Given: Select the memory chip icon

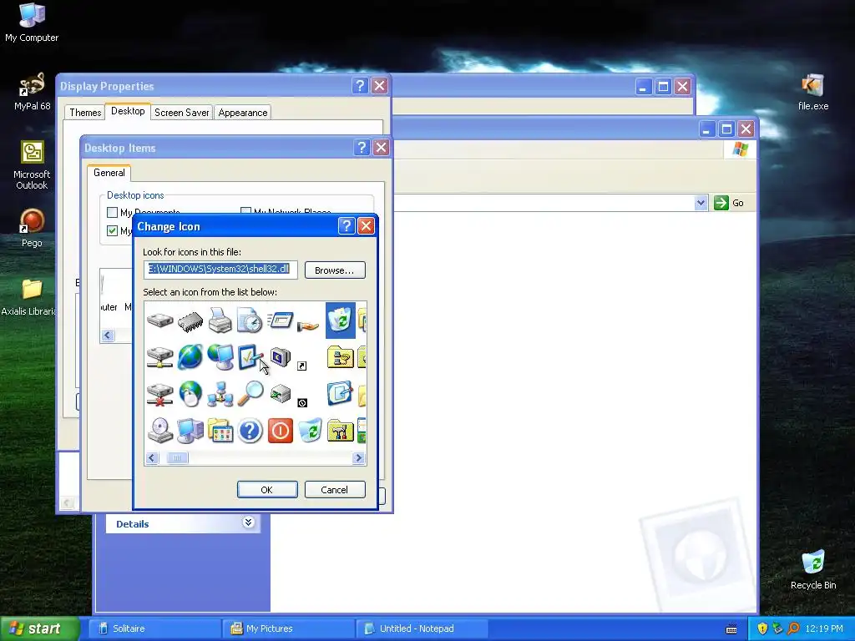Looking at the screenshot, I should click(x=190, y=320).
